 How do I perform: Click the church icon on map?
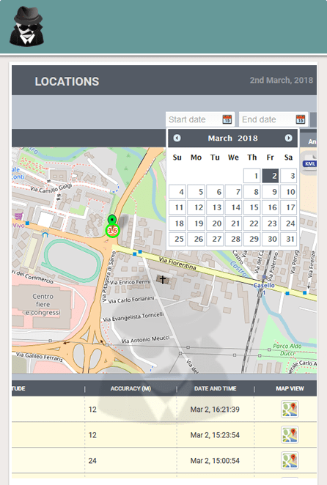163,280
